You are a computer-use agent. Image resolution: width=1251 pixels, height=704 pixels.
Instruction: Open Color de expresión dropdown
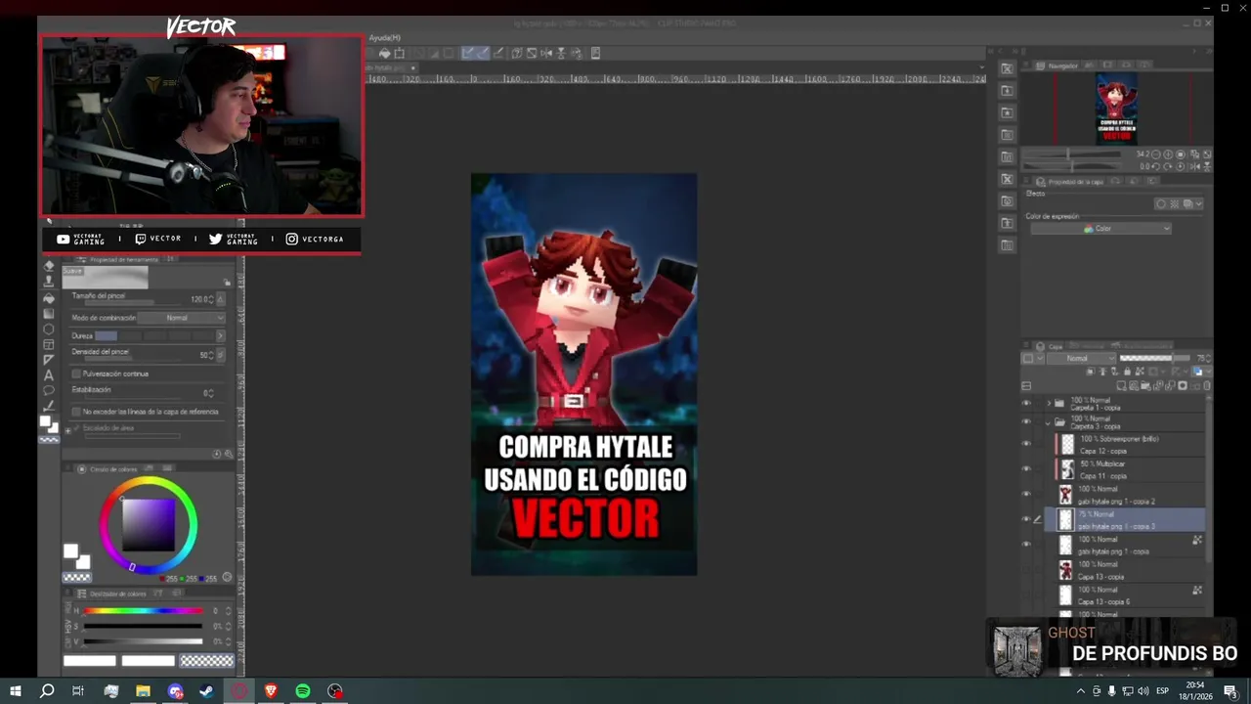pos(1100,229)
